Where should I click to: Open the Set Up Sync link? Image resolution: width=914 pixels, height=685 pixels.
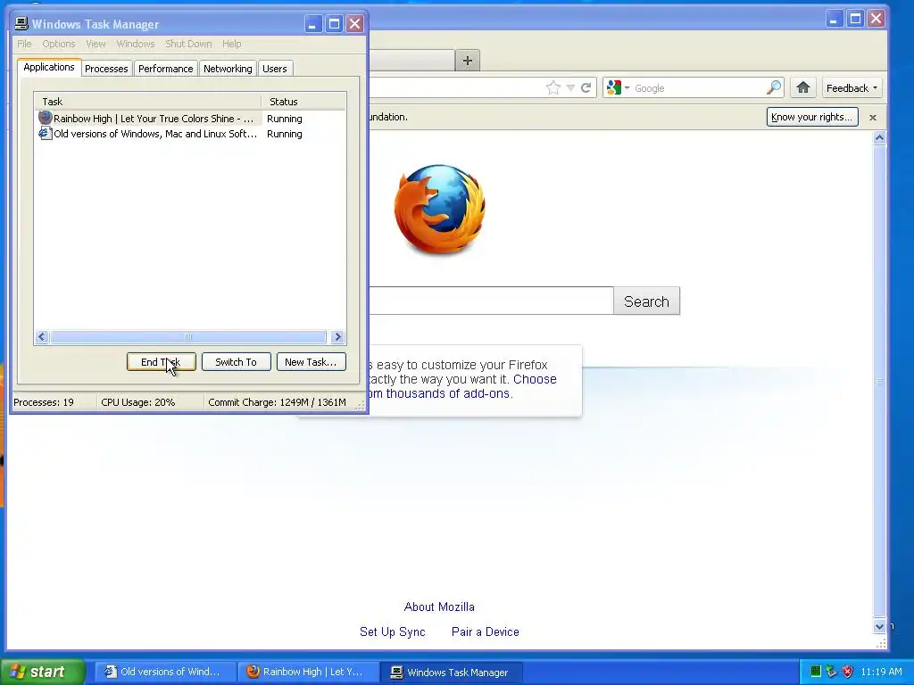[393, 632]
